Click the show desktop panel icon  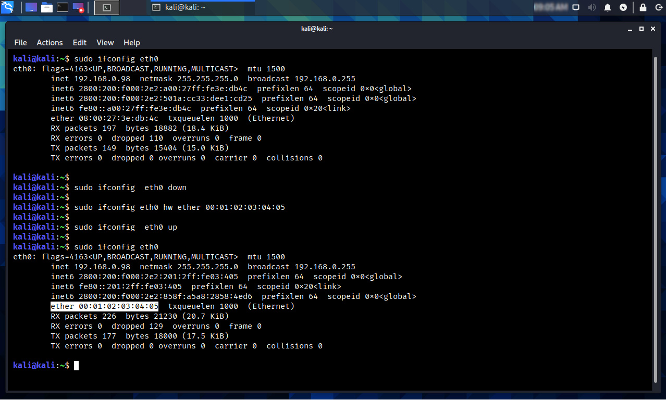[x=31, y=7]
